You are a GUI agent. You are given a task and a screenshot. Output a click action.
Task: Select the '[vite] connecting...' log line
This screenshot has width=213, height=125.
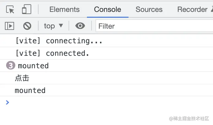[106, 41]
